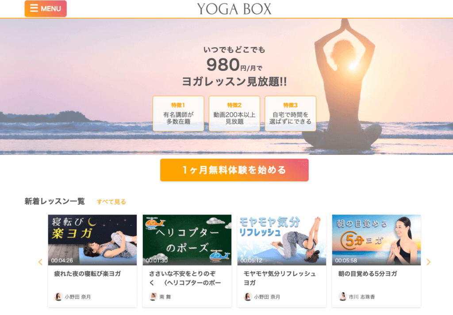Show previous lessons with left arrow
This screenshot has height=315, width=453.
pyautogui.click(x=40, y=262)
